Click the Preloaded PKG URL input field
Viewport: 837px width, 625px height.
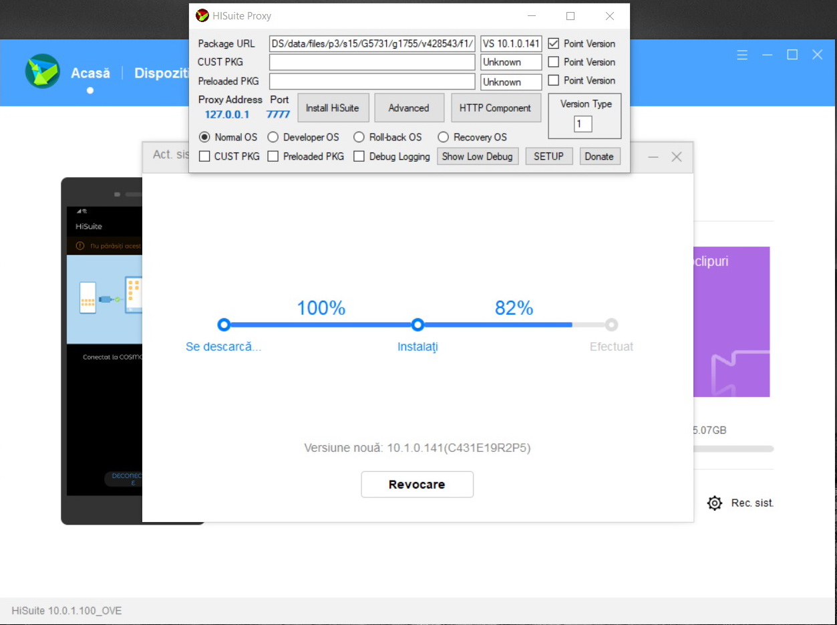(x=372, y=82)
